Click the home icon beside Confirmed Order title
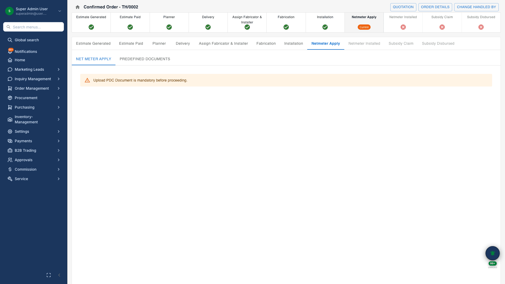This screenshot has height=284, width=505. [78, 7]
